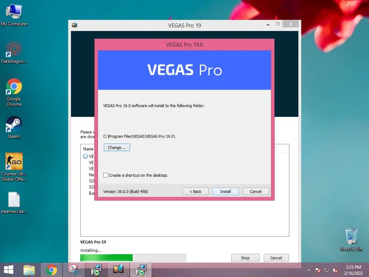The image size is (369, 277).
Task: Click VEGAS Pro 19 window title icon
Action: (x=75, y=25)
